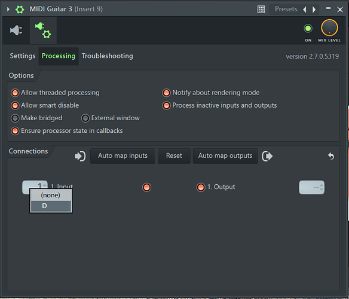Toggle Allow smart disable

15,105
